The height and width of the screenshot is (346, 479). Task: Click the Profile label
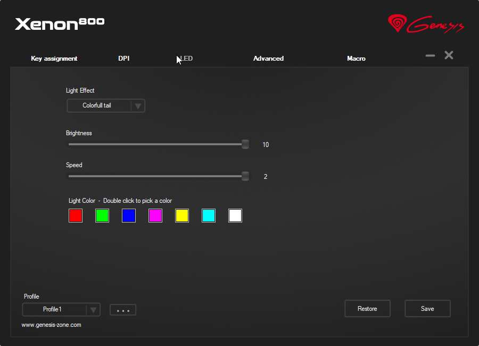point(31,296)
